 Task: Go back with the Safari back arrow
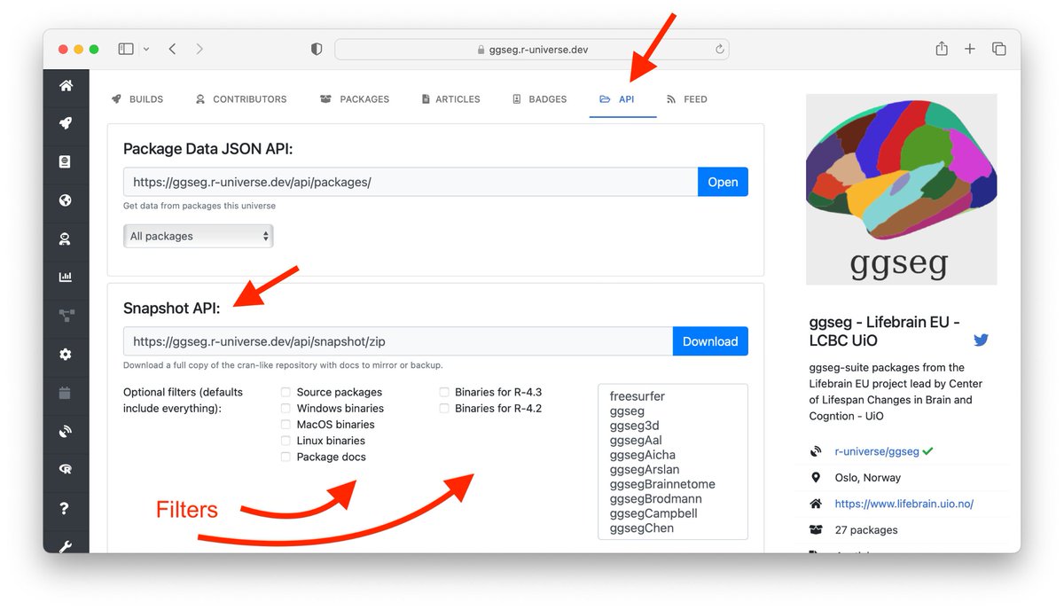[x=172, y=49]
